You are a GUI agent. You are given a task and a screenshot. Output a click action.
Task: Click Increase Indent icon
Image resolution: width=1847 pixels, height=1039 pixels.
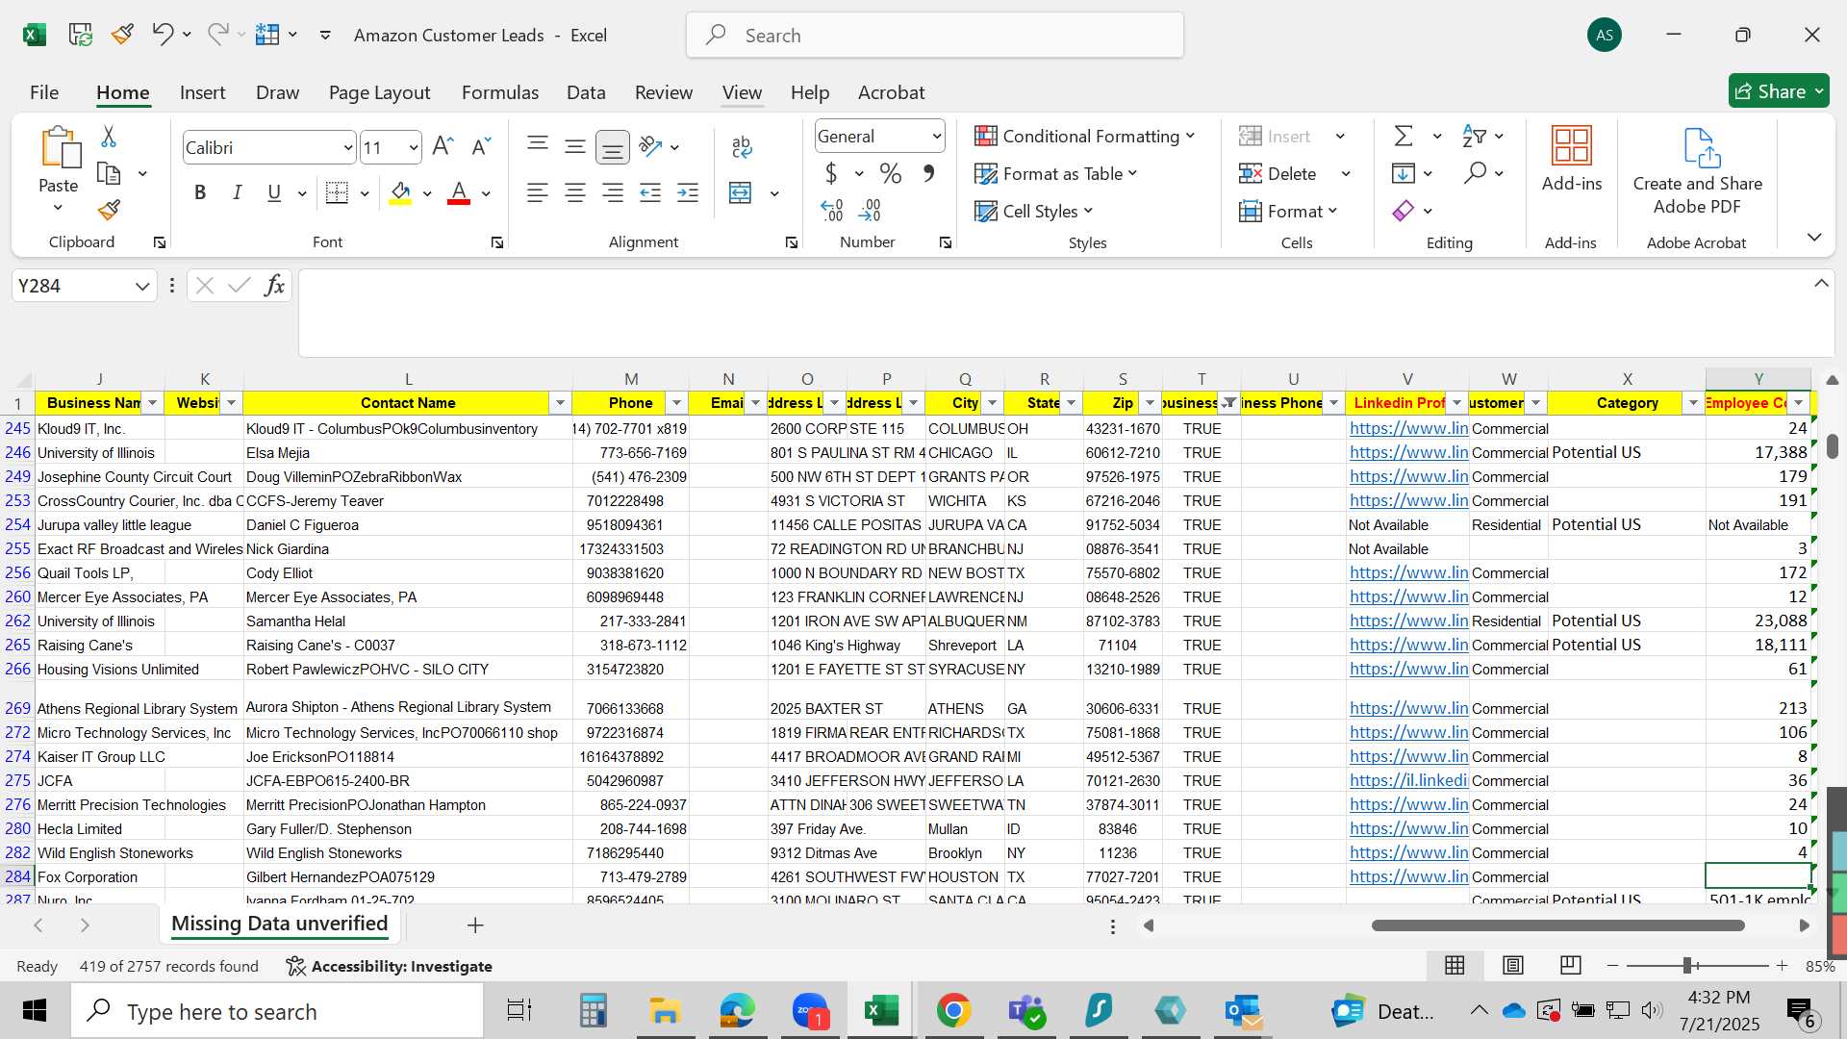[x=688, y=192]
